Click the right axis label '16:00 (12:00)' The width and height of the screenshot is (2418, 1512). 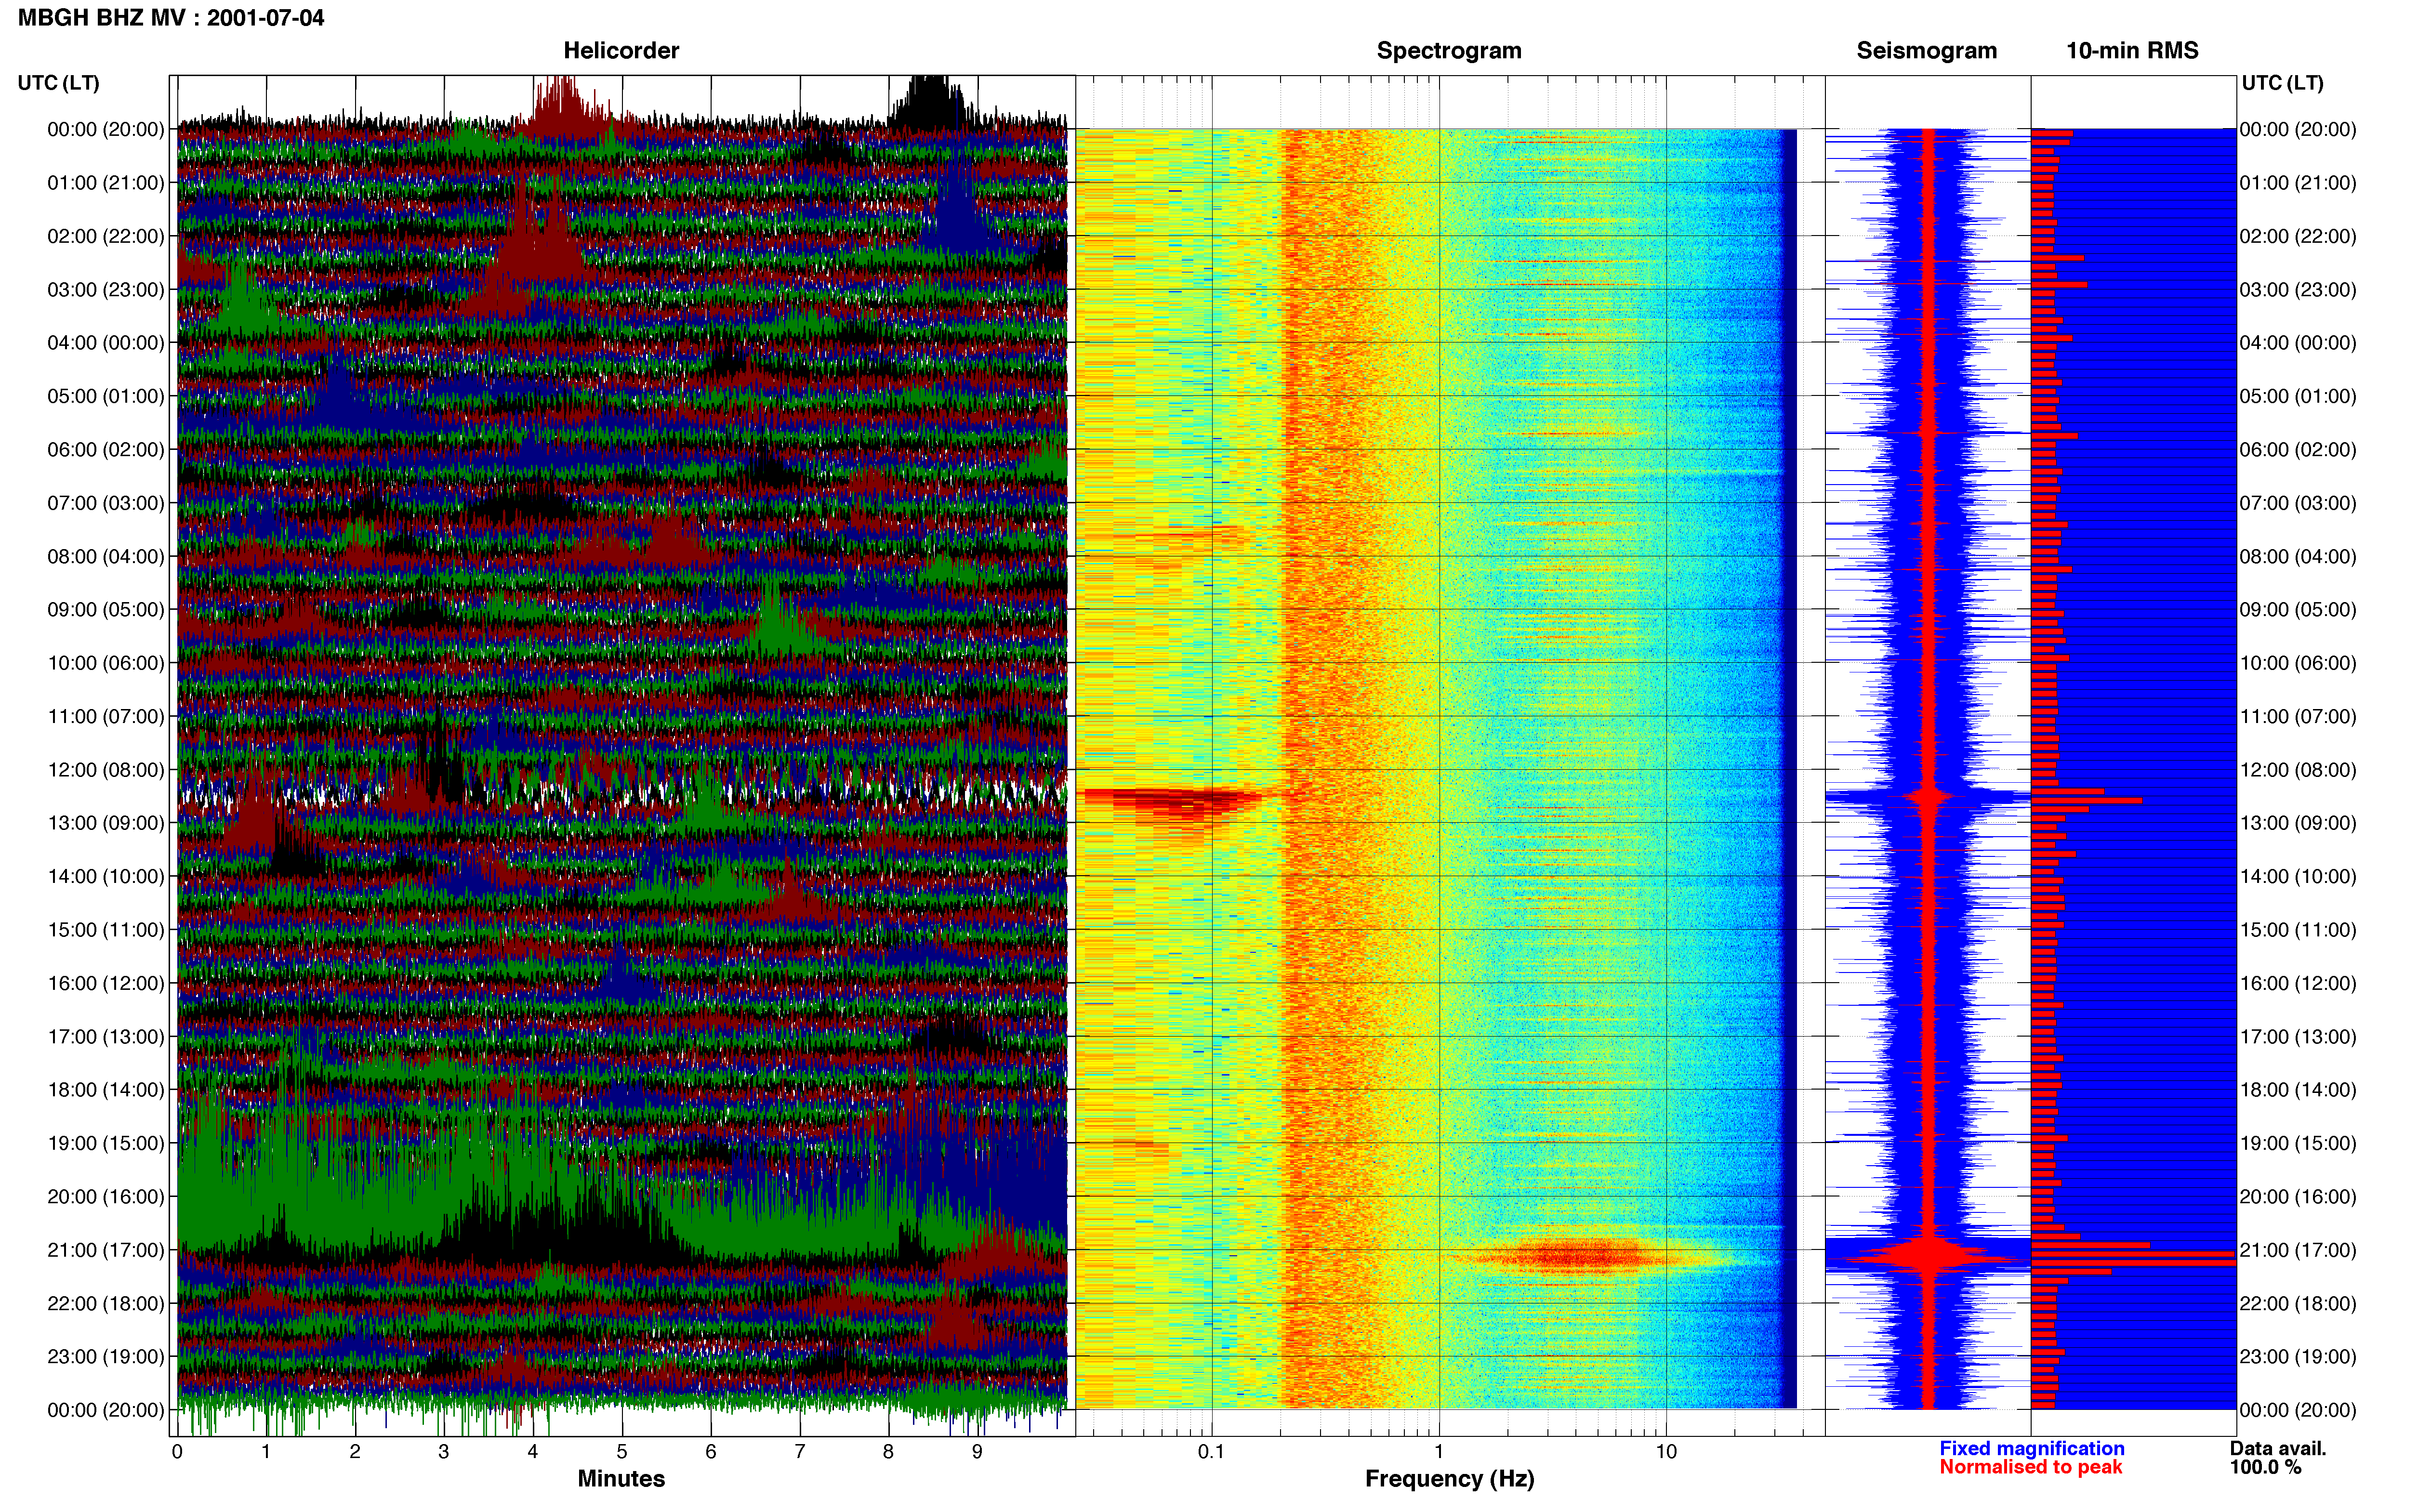[x=2298, y=983]
